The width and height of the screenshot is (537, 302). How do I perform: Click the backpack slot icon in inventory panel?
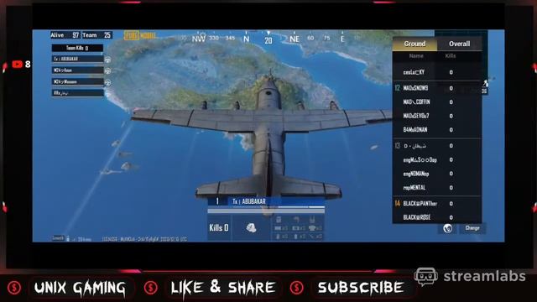pyautogui.click(x=279, y=220)
